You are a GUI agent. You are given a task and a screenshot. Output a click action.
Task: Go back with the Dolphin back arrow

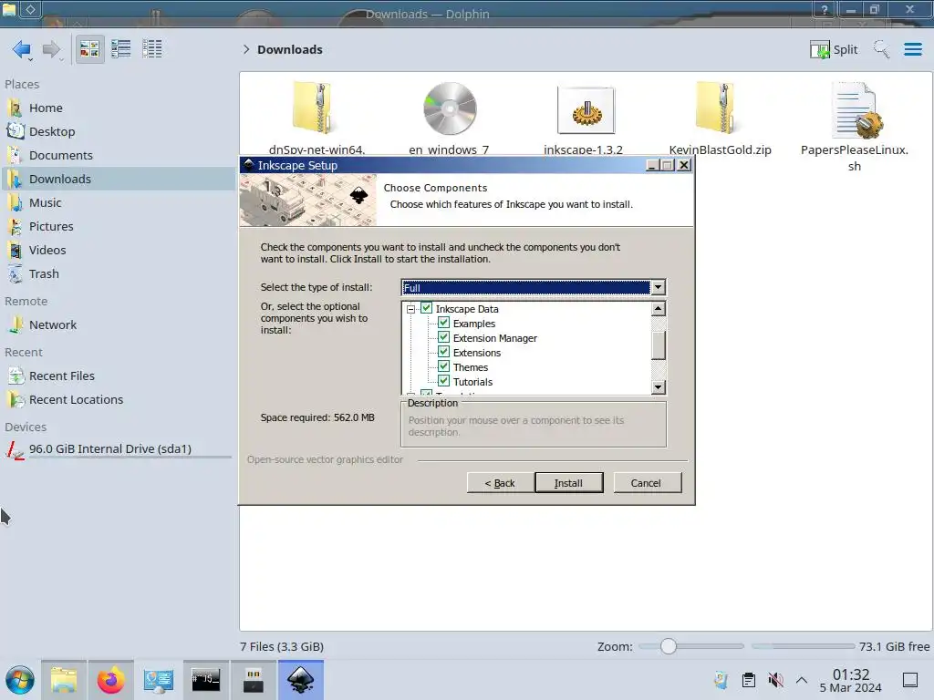point(21,49)
